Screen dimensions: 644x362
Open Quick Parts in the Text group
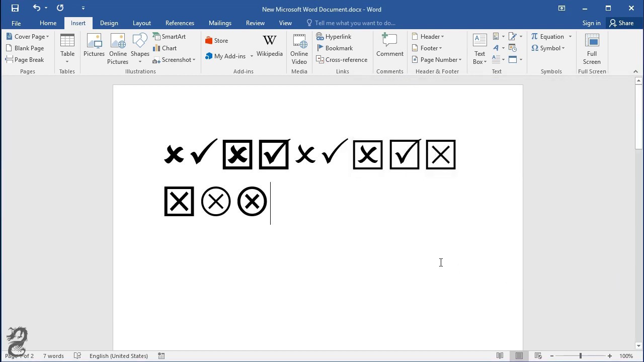(499, 37)
